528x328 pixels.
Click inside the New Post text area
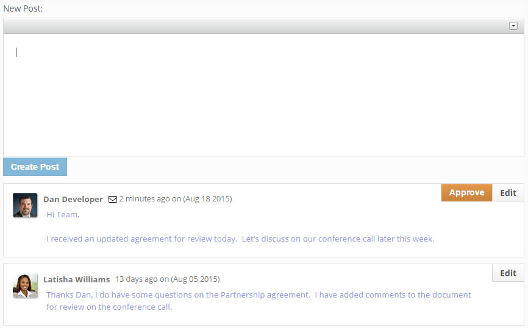(x=263, y=95)
